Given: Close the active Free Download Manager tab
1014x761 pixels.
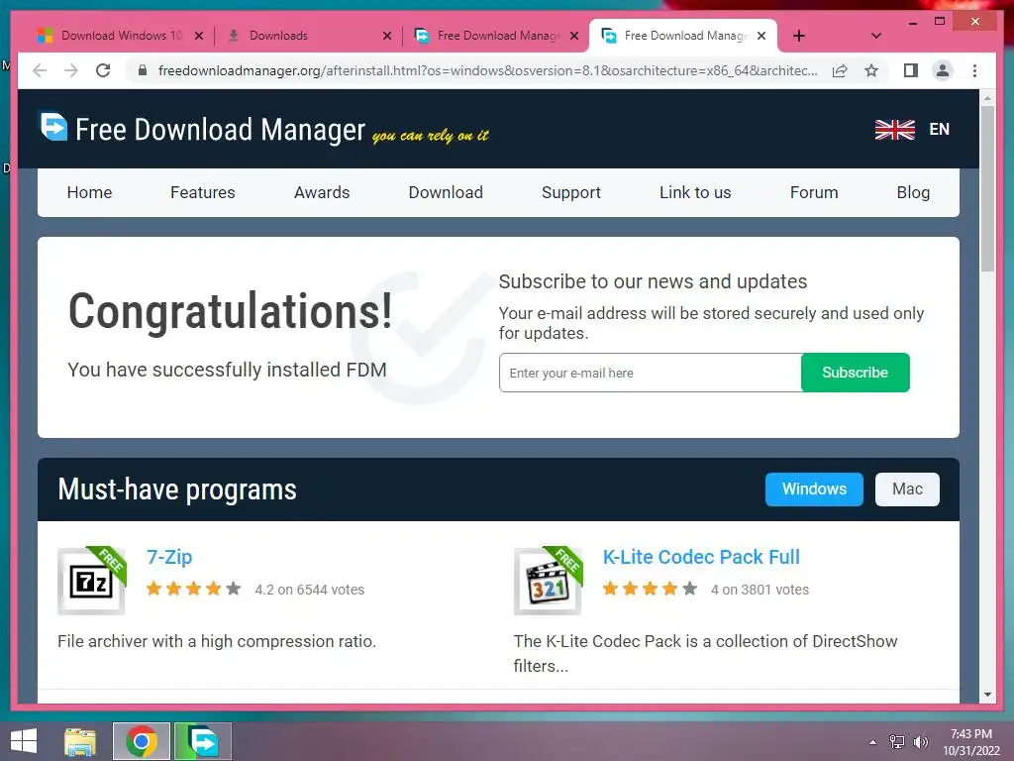Looking at the screenshot, I should (x=761, y=36).
